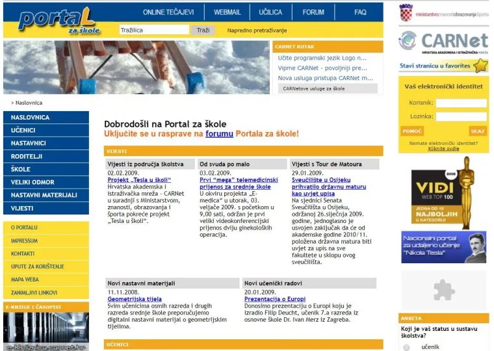Open the VIDI Web Top 100 badge

coord(443,193)
